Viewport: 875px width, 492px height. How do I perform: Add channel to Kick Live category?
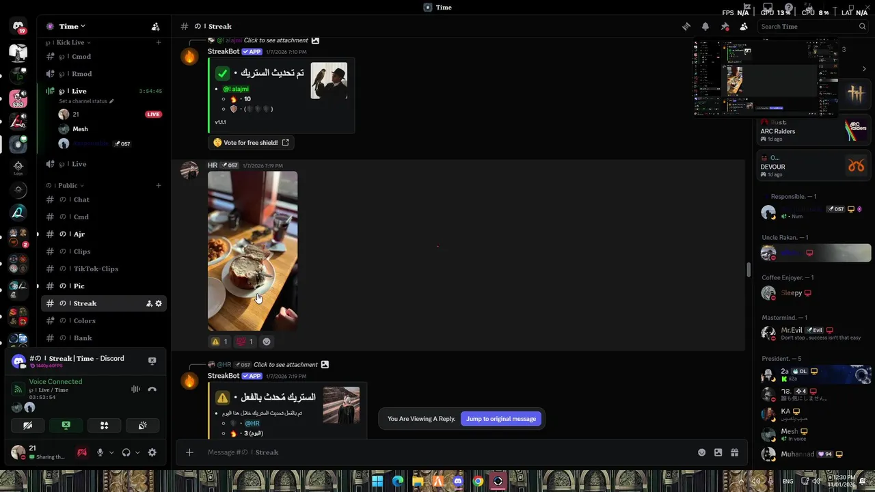tap(159, 42)
